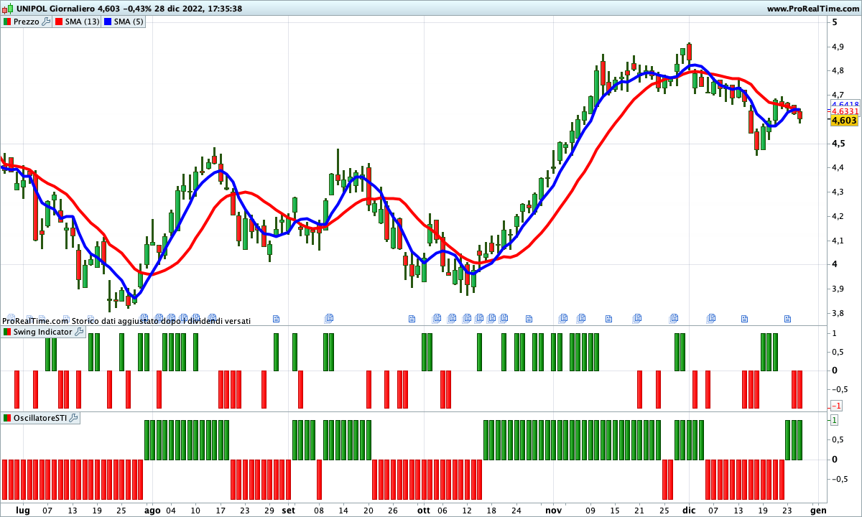Click the 'ago' month on time axis

(x=152, y=511)
